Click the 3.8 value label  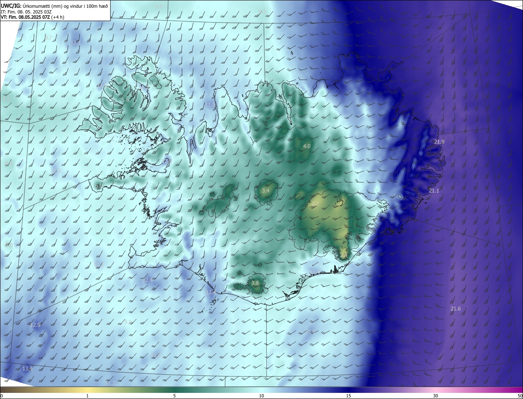coord(255,283)
